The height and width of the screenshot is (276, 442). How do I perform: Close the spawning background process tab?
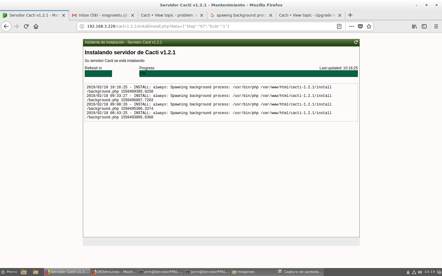[x=271, y=15]
